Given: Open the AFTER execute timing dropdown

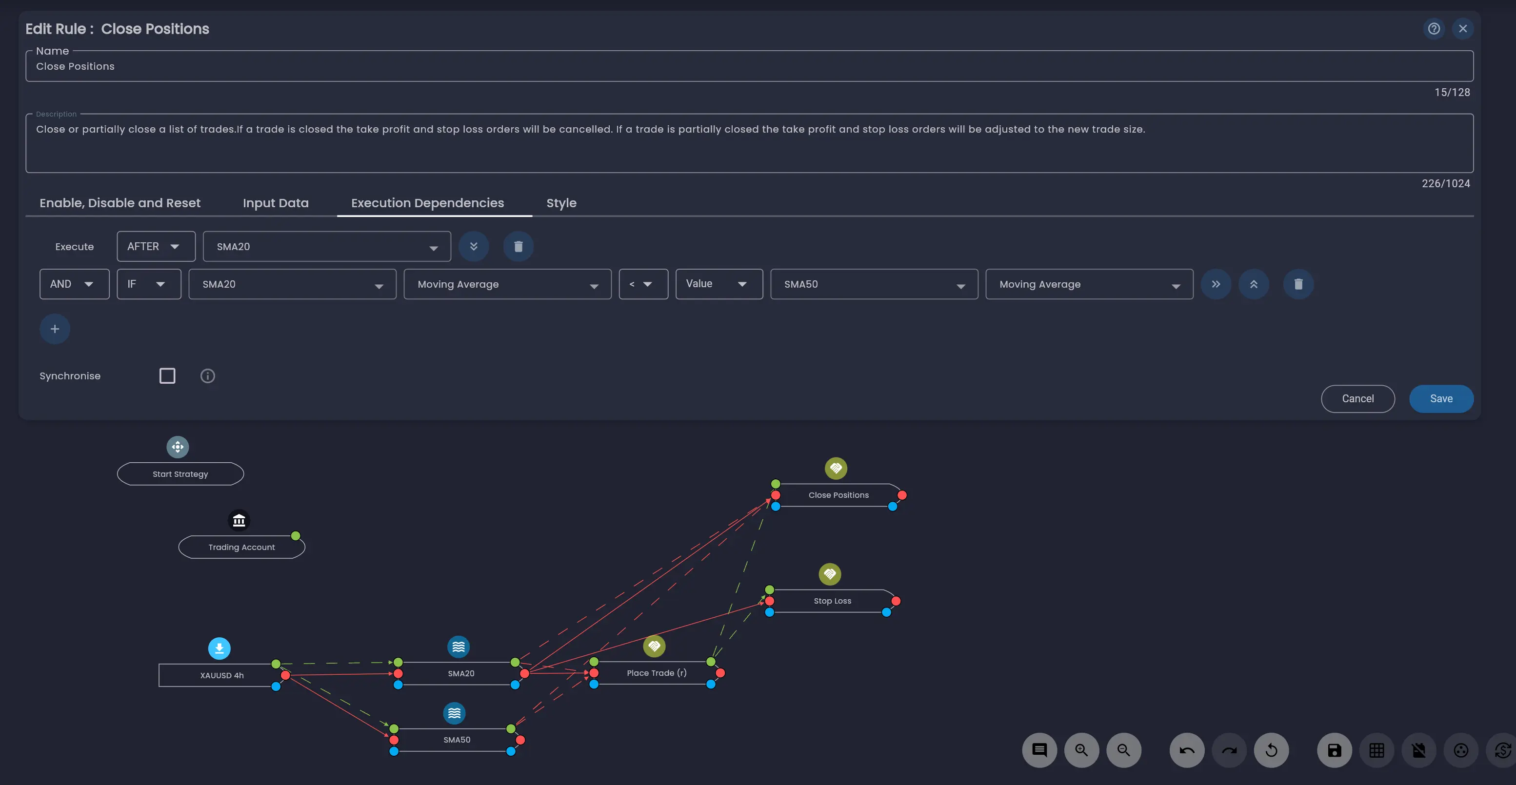Looking at the screenshot, I should 156,247.
